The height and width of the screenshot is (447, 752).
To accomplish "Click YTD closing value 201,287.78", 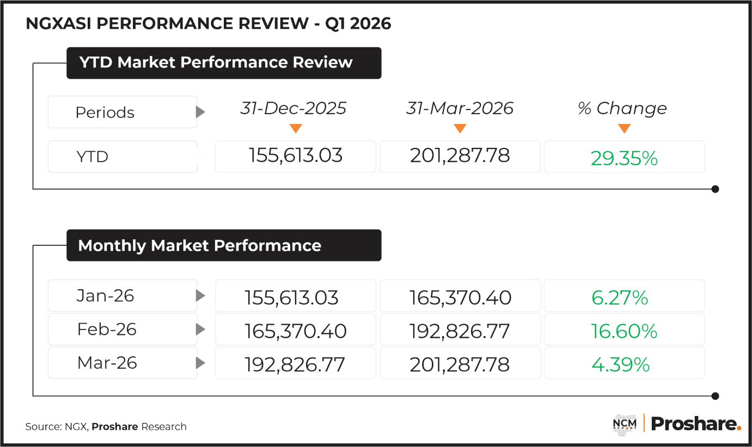I will coord(460,157).
